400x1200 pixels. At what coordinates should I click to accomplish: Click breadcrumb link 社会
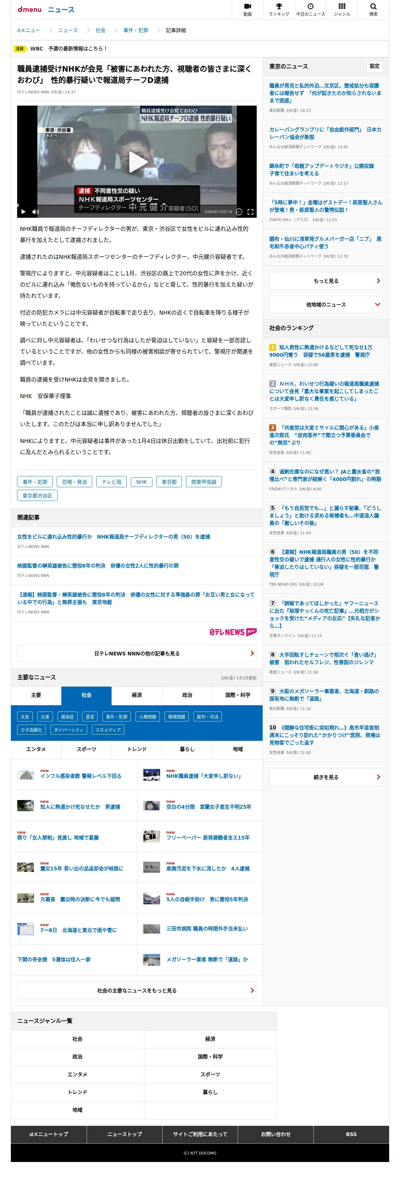100,30
